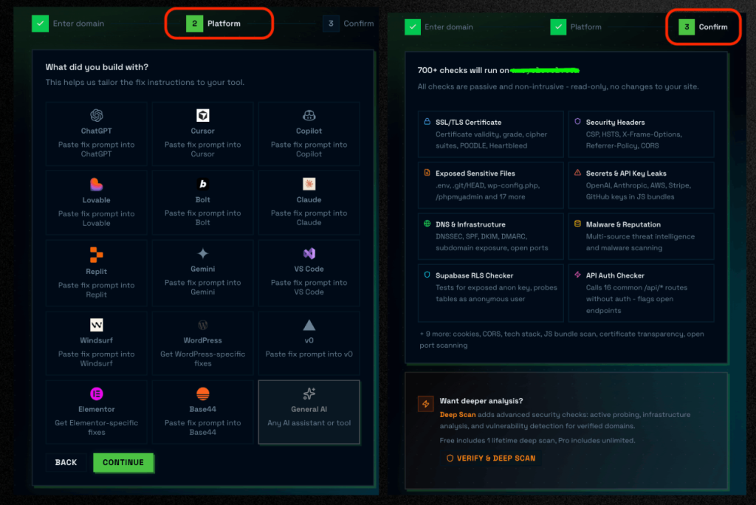Choose the WordPress logo icon
The image size is (756, 505).
(x=202, y=325)
